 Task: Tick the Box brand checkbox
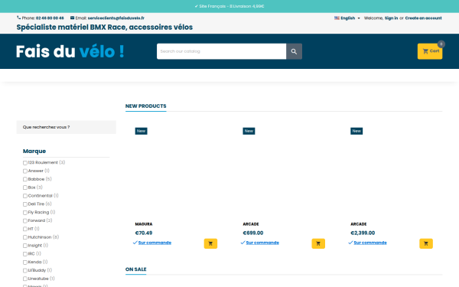click(x=25, y=188)
